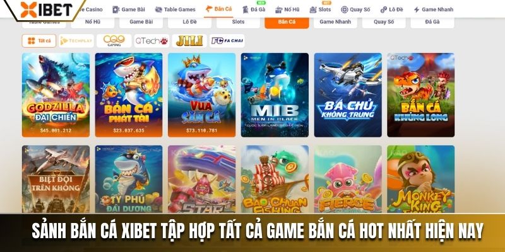The width and height of the screenshot is (505, 252).
Task: Select the FC Fa Chai provider
Action: point(227,41)
